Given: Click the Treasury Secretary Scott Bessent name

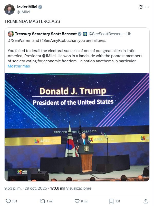Looking at the screenshot, I should [x=46, y=34].
